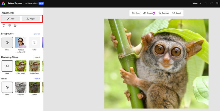Image resolution: width=220 pixels, height=111 pixels.
Task: Click the Adobe Express title text
Action: tap(15, 3)
